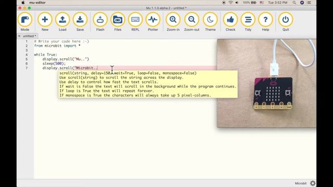The image size is (333, 187).
Task: Place cursor on 'from microbit import *' line
Action: 57,46
